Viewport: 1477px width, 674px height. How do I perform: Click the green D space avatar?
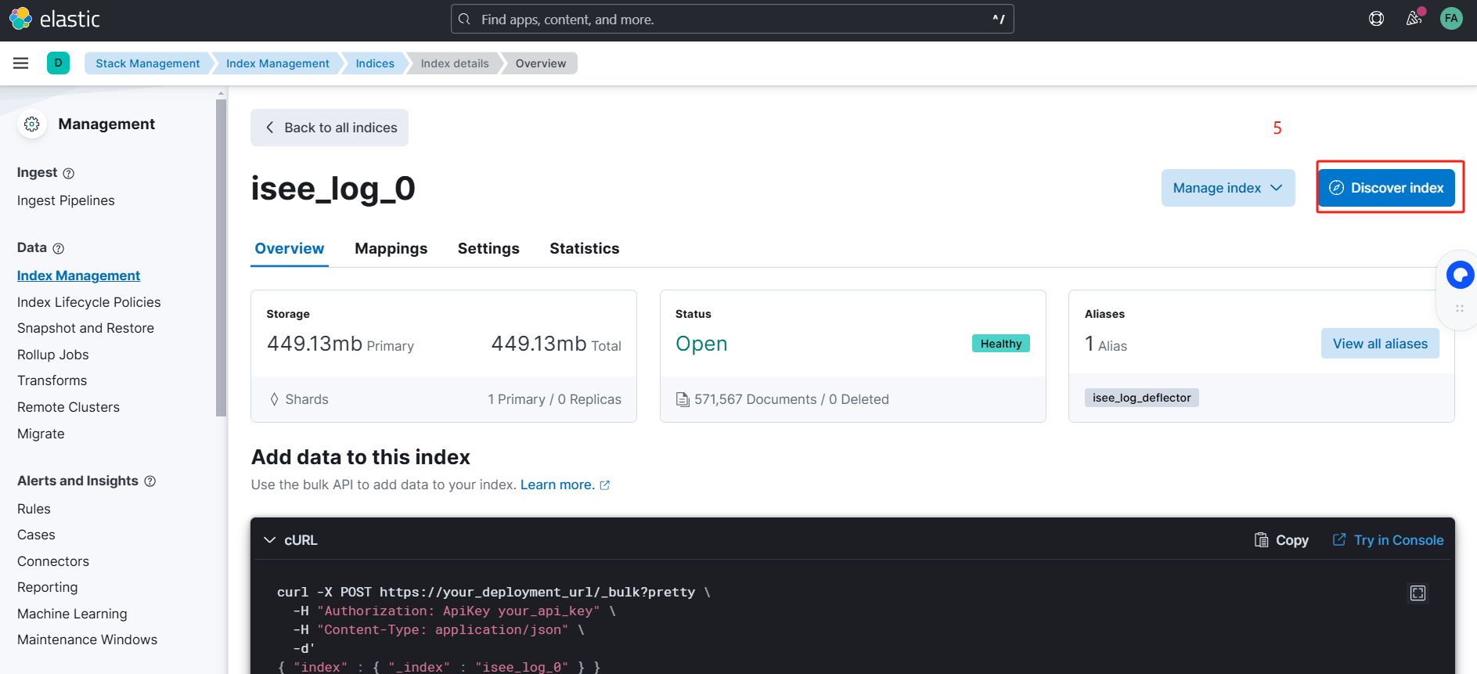click(58, 63)
